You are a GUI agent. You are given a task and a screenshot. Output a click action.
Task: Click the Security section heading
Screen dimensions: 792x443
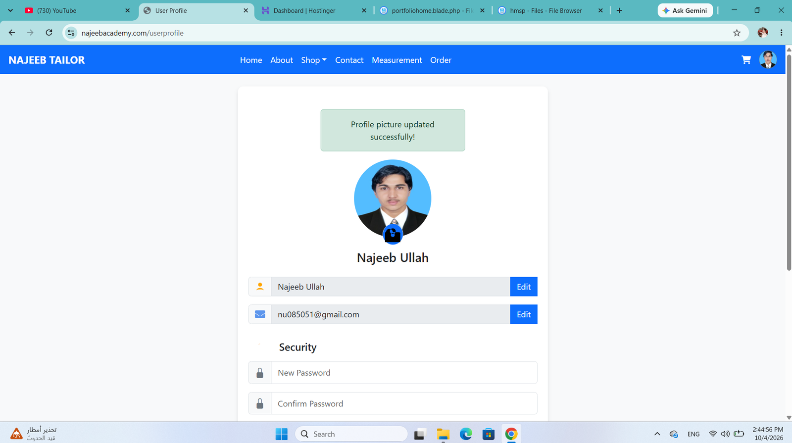click(x=297, y=347)
